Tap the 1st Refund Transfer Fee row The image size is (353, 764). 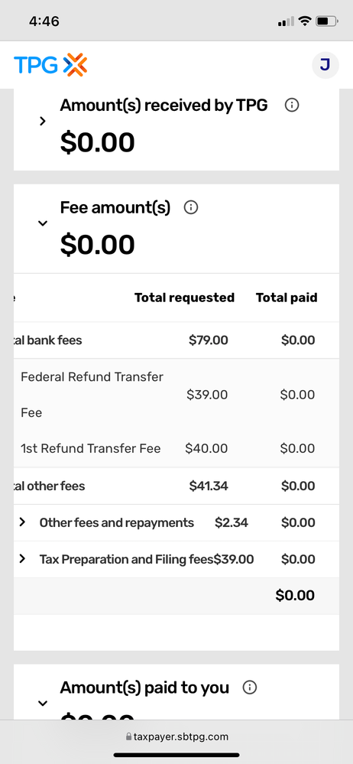click(x=176, y=448)
